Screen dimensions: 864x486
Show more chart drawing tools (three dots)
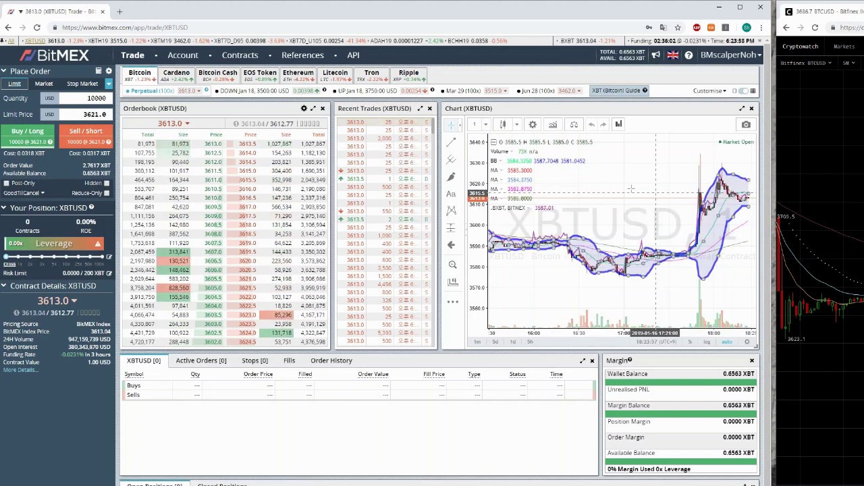coord(452,301)
